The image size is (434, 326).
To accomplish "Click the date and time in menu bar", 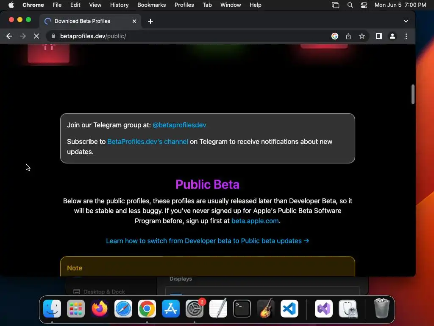I will [400, 5].
